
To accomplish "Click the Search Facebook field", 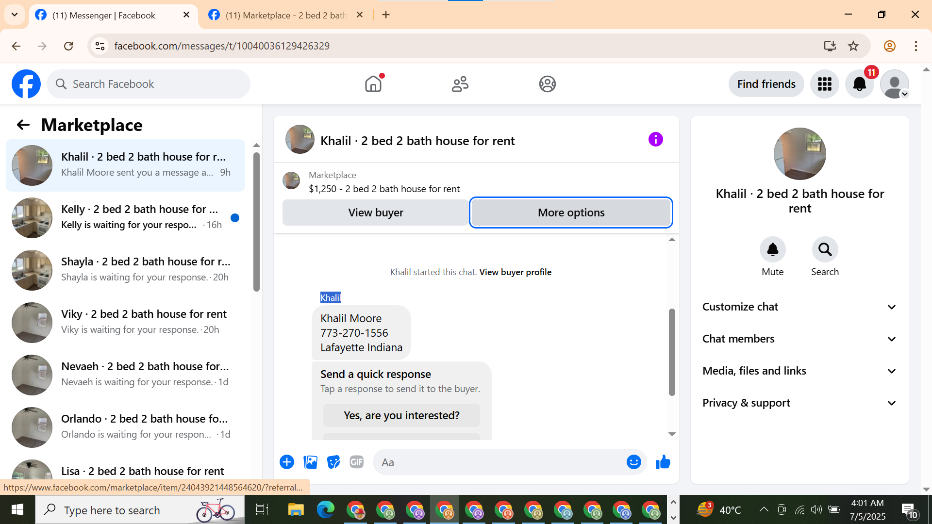I will [149, 84].
